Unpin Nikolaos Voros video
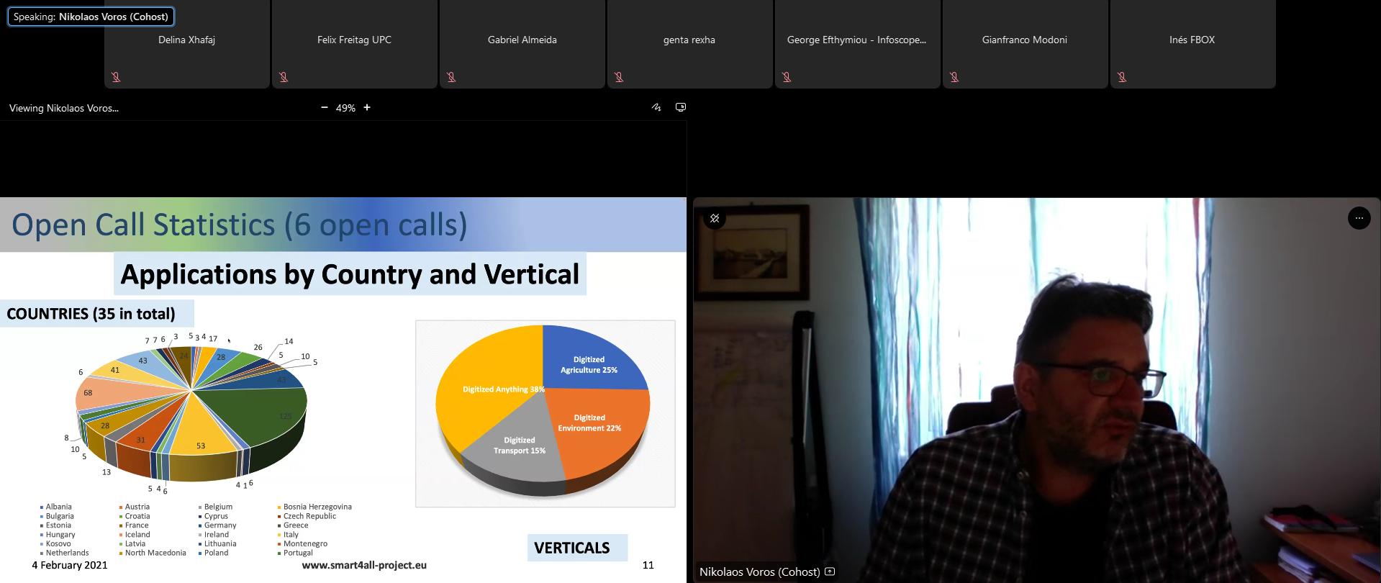This screenshot has height=583, width=1381. [x=715, y=218]
